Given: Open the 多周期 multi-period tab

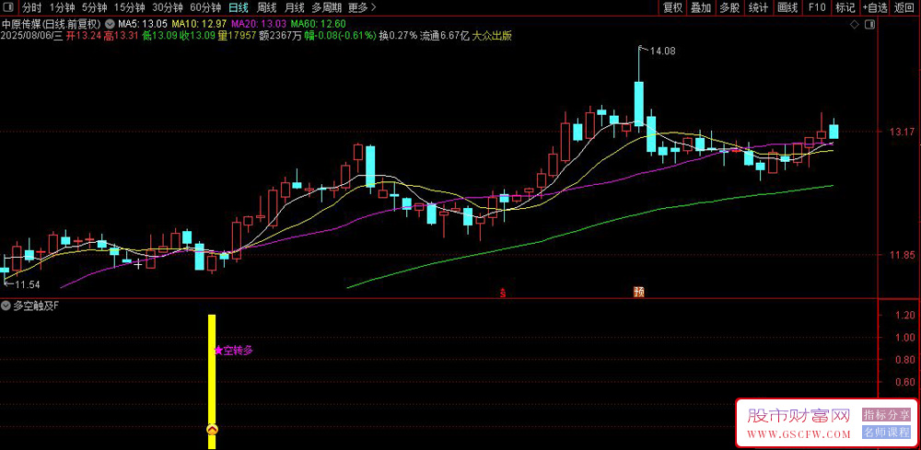Looking at the screenshot, I should (x=326, y=7).
